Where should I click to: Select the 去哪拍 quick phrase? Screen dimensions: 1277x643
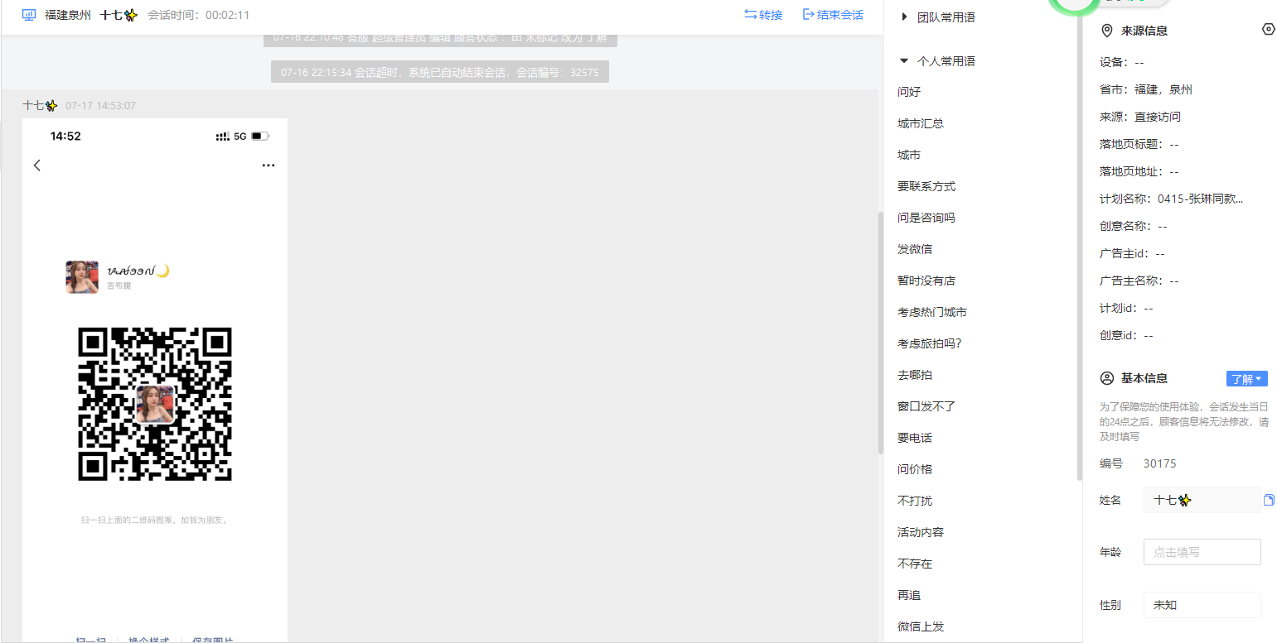point(915,375)
